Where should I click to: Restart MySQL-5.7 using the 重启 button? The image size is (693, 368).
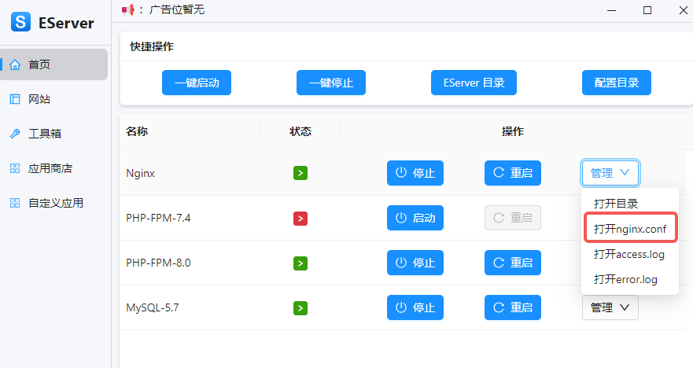click(513, 307)
